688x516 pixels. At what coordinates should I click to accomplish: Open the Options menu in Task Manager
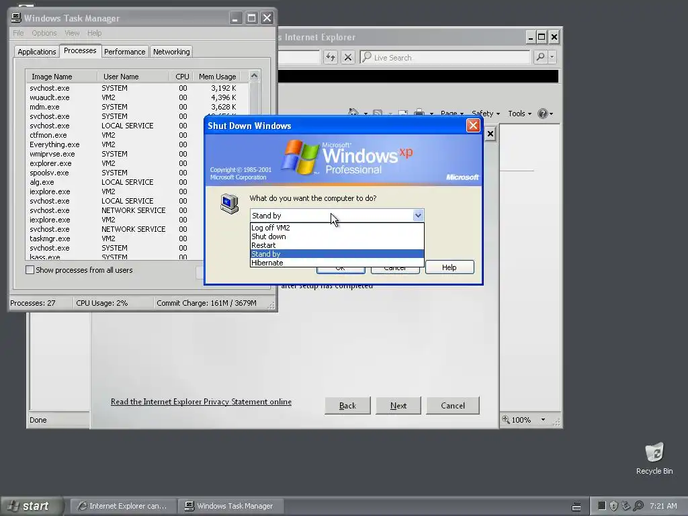(44, 33)
